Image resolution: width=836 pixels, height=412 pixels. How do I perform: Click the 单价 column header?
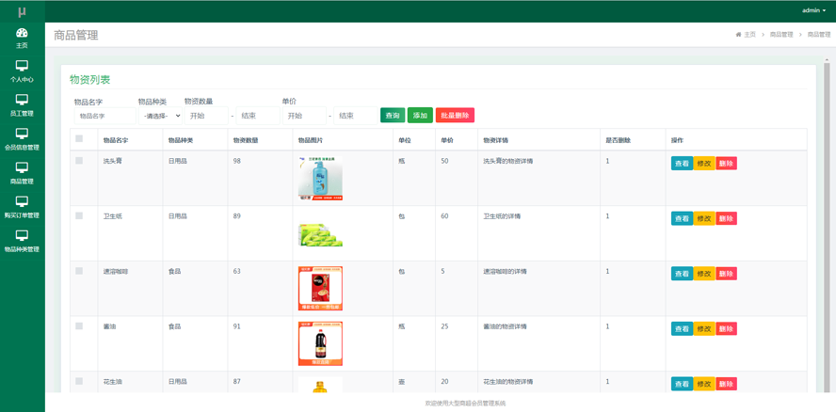click(x=447, y=140)
